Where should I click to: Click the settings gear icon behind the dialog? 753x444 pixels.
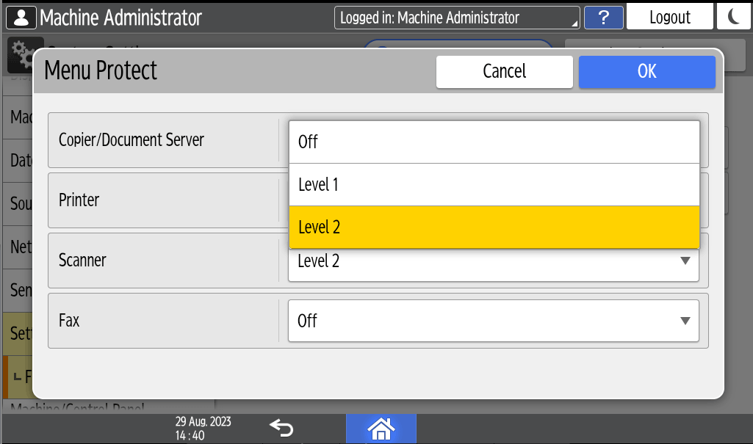pyautogui.click(x=22, y=53)
